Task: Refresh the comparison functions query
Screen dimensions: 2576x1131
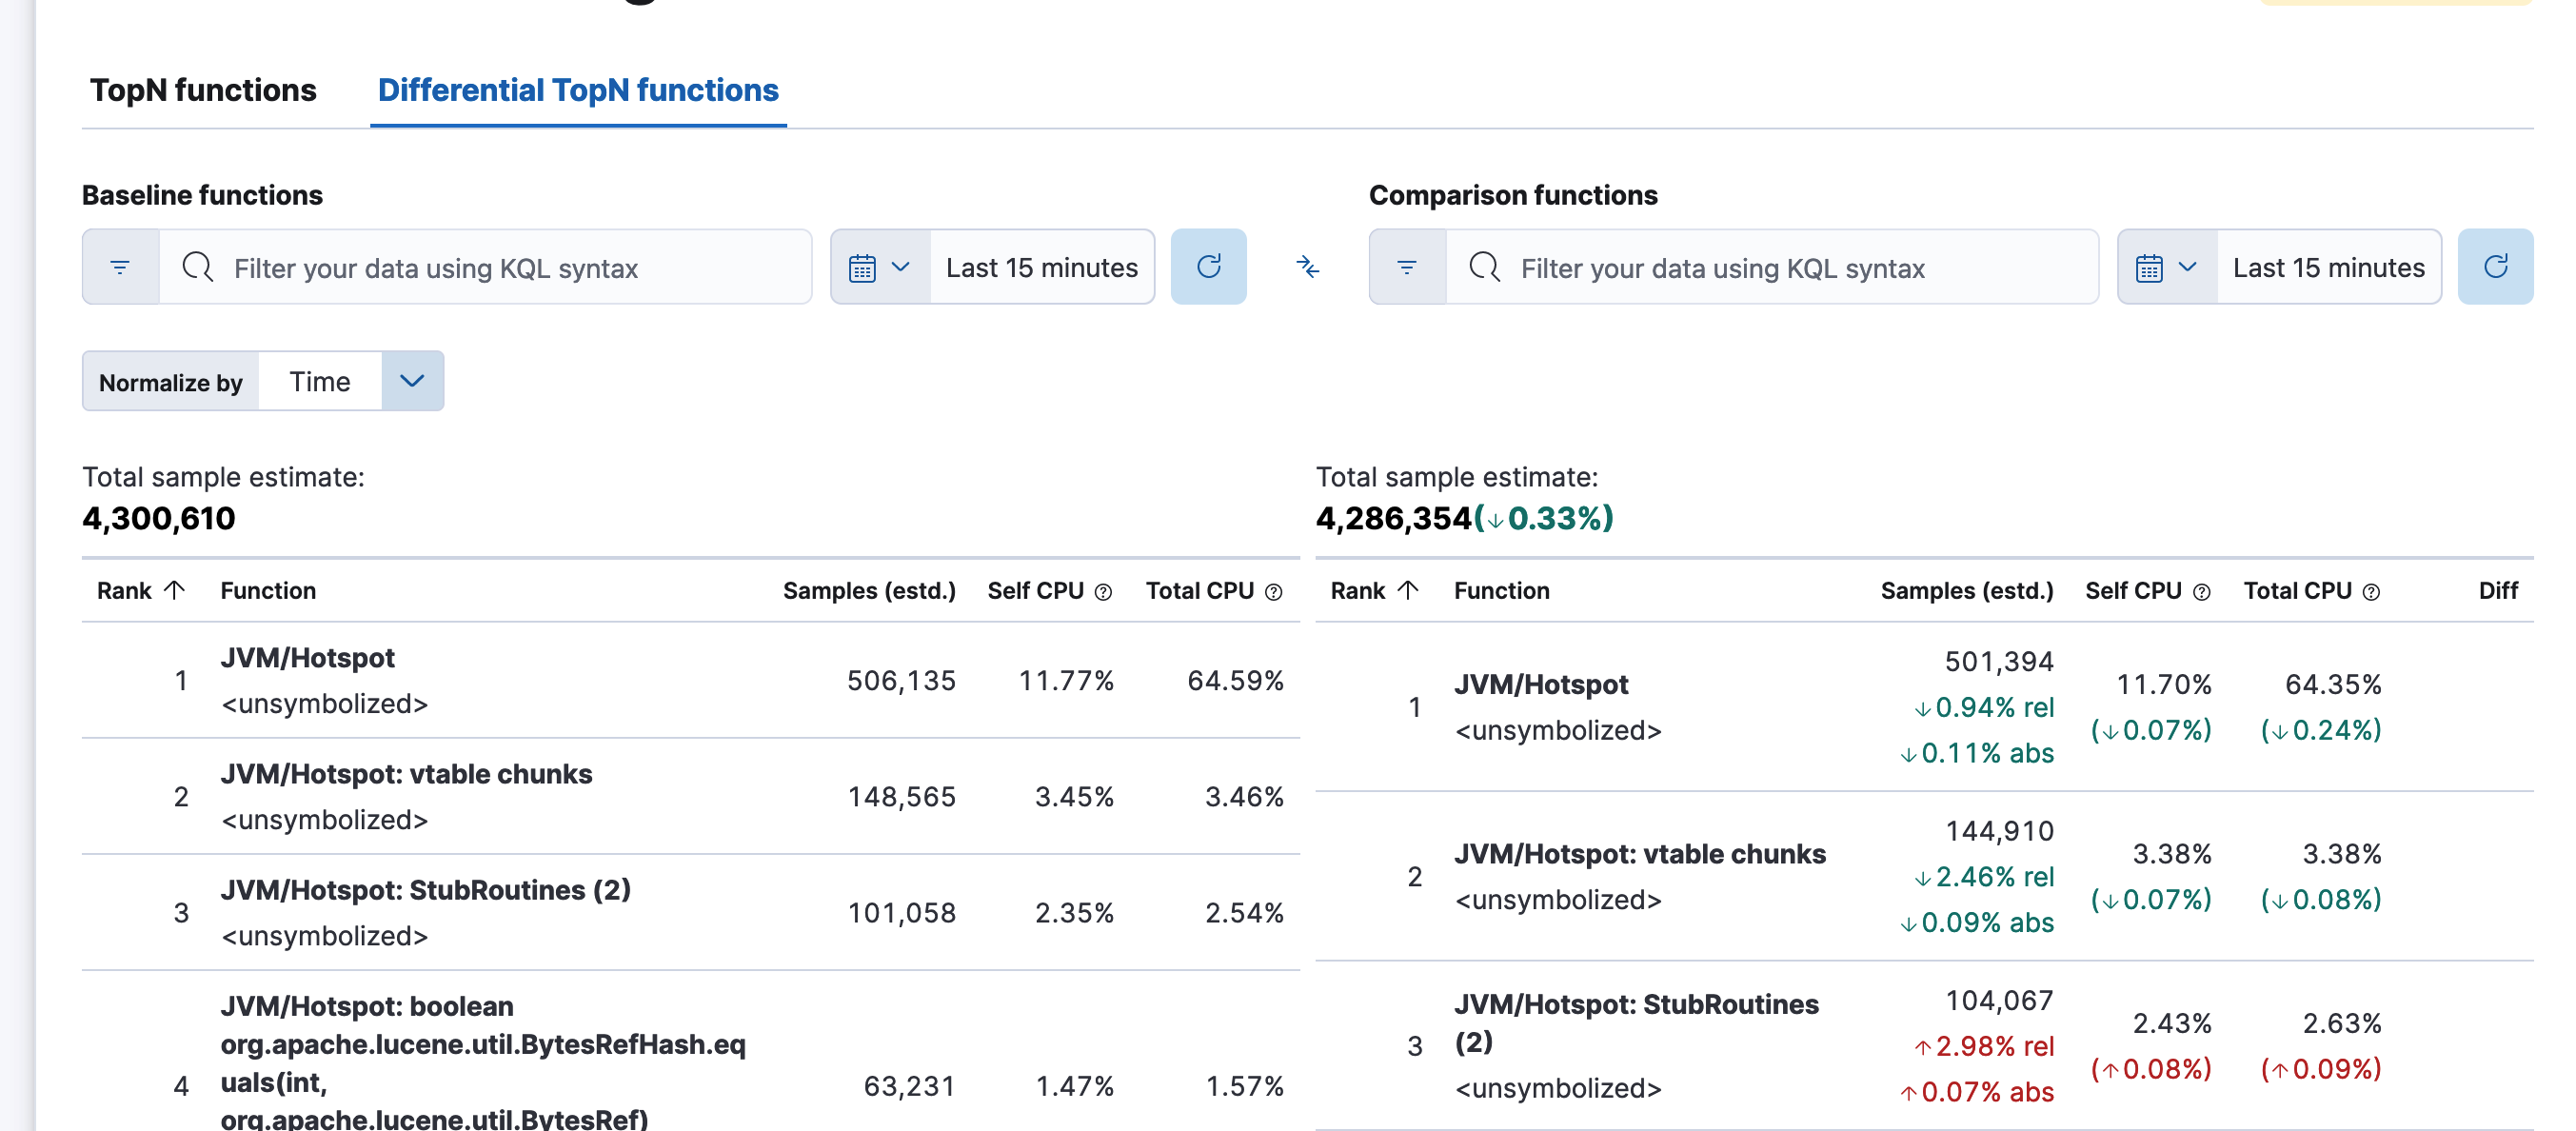Action: click(x=2495, y=267)
